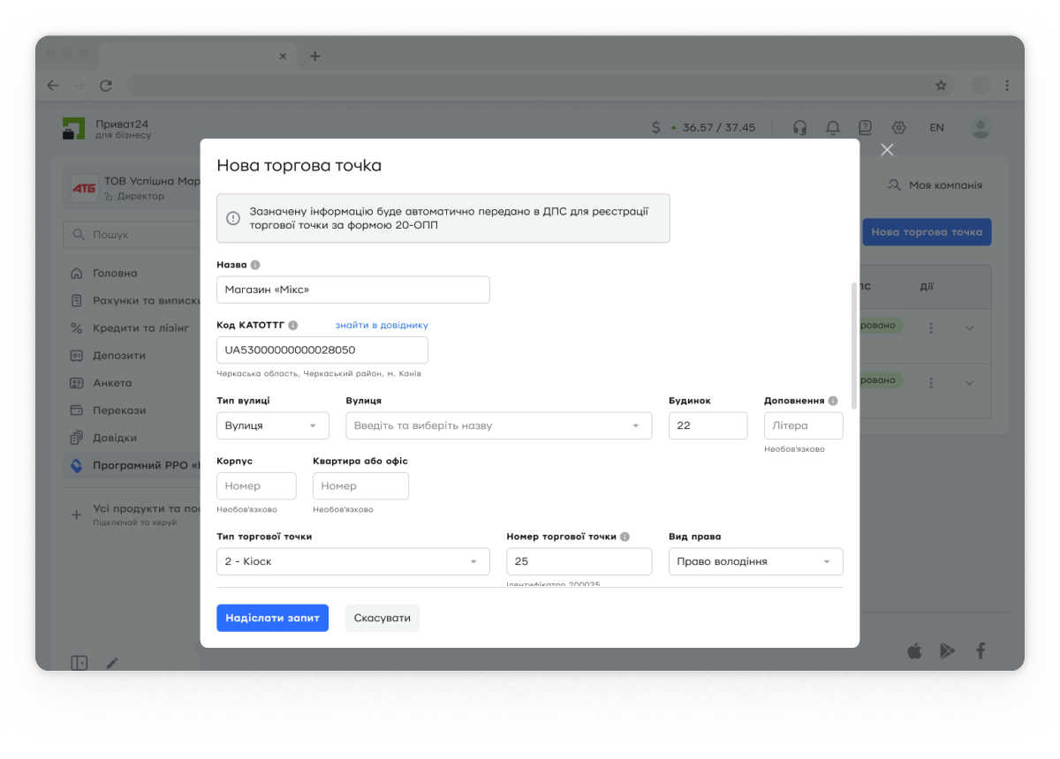Expand the Вид права dropdown
The image size is (1060, 759).
click(x=755, y=561)
